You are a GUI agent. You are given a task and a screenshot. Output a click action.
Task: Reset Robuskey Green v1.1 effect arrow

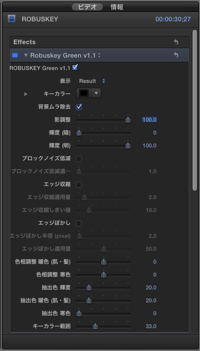tap(176, 55)
